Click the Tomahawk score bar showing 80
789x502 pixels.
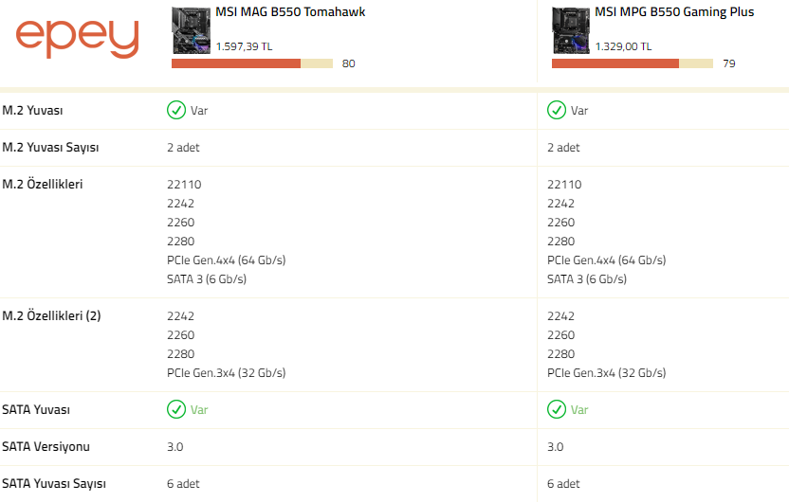252,63
